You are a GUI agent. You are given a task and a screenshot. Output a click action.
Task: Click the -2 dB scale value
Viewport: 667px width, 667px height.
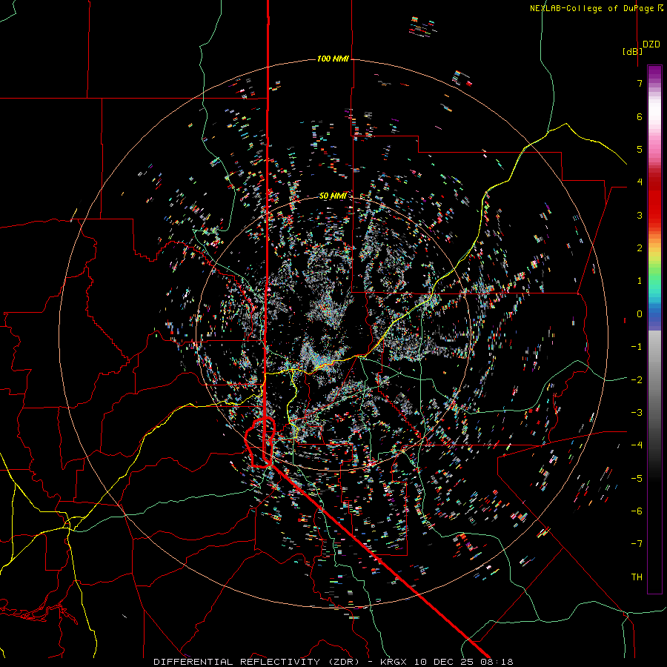(637, 380)
